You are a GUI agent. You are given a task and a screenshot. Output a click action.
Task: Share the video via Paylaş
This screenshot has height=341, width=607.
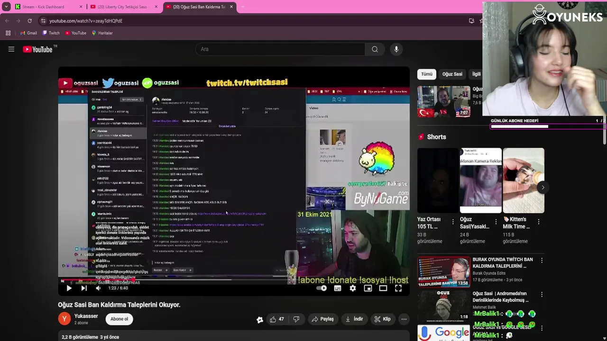(x=322, y=319)
